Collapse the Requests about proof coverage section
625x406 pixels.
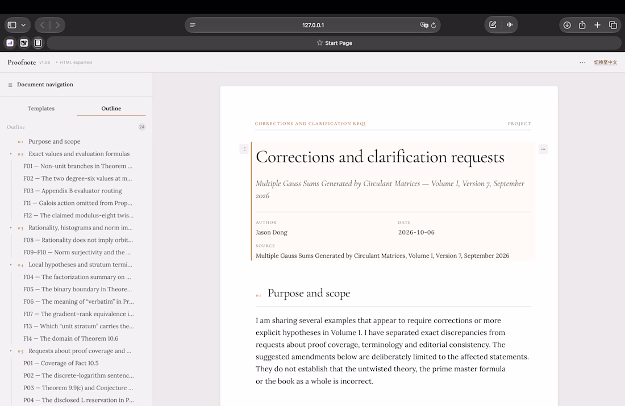(11, 351)
